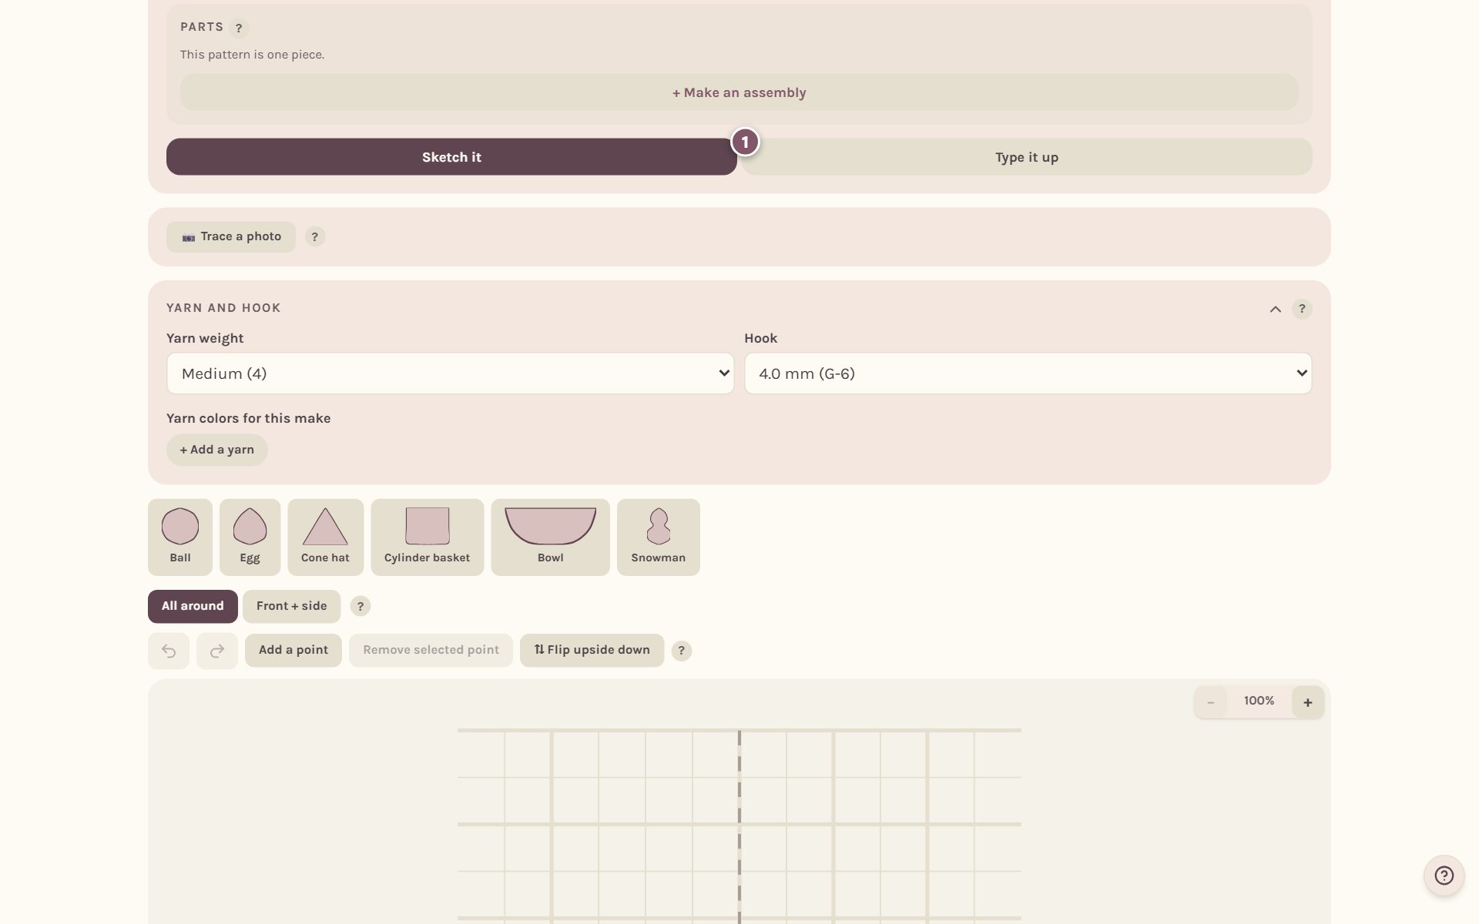Click 'Yarn colors for this make' label

(x=248, y=418)
